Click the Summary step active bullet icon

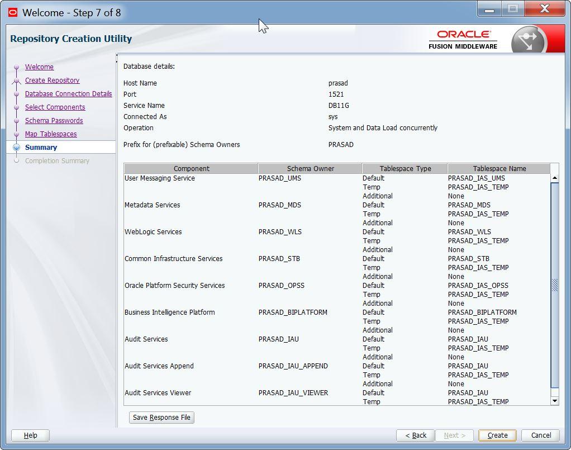(16, 147)
